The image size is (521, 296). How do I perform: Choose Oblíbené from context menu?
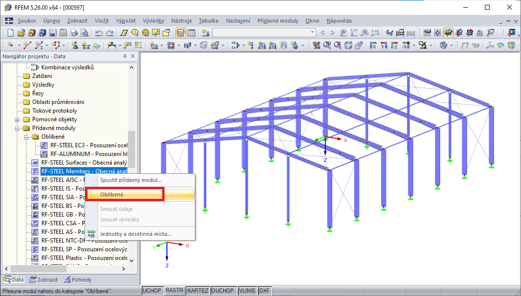(140, 194)
